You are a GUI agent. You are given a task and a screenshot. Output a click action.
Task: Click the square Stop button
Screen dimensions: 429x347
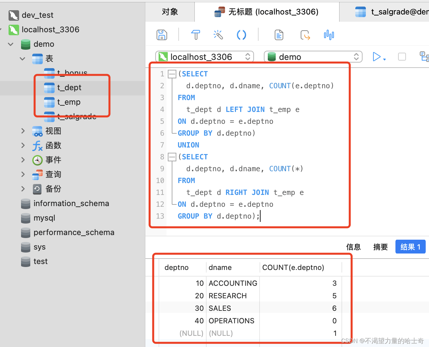(402, 57)
